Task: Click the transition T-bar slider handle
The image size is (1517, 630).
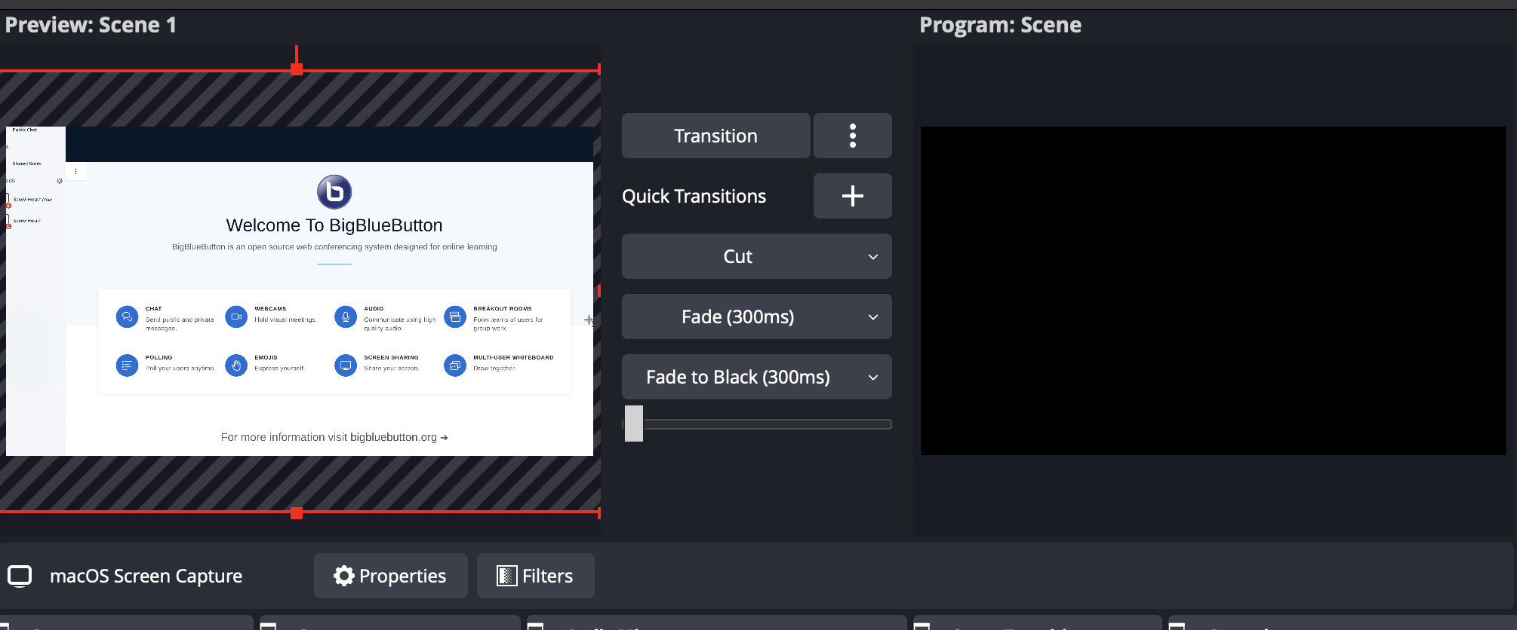Action: pos(634,424)
